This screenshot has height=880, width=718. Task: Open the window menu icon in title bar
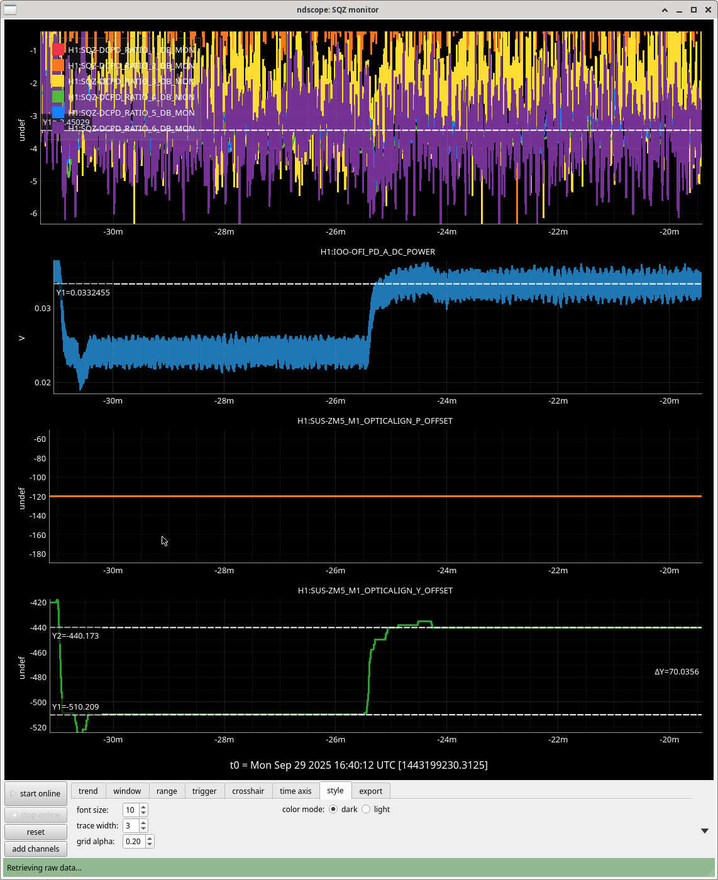pyautogui.click(x=10, y=9)
